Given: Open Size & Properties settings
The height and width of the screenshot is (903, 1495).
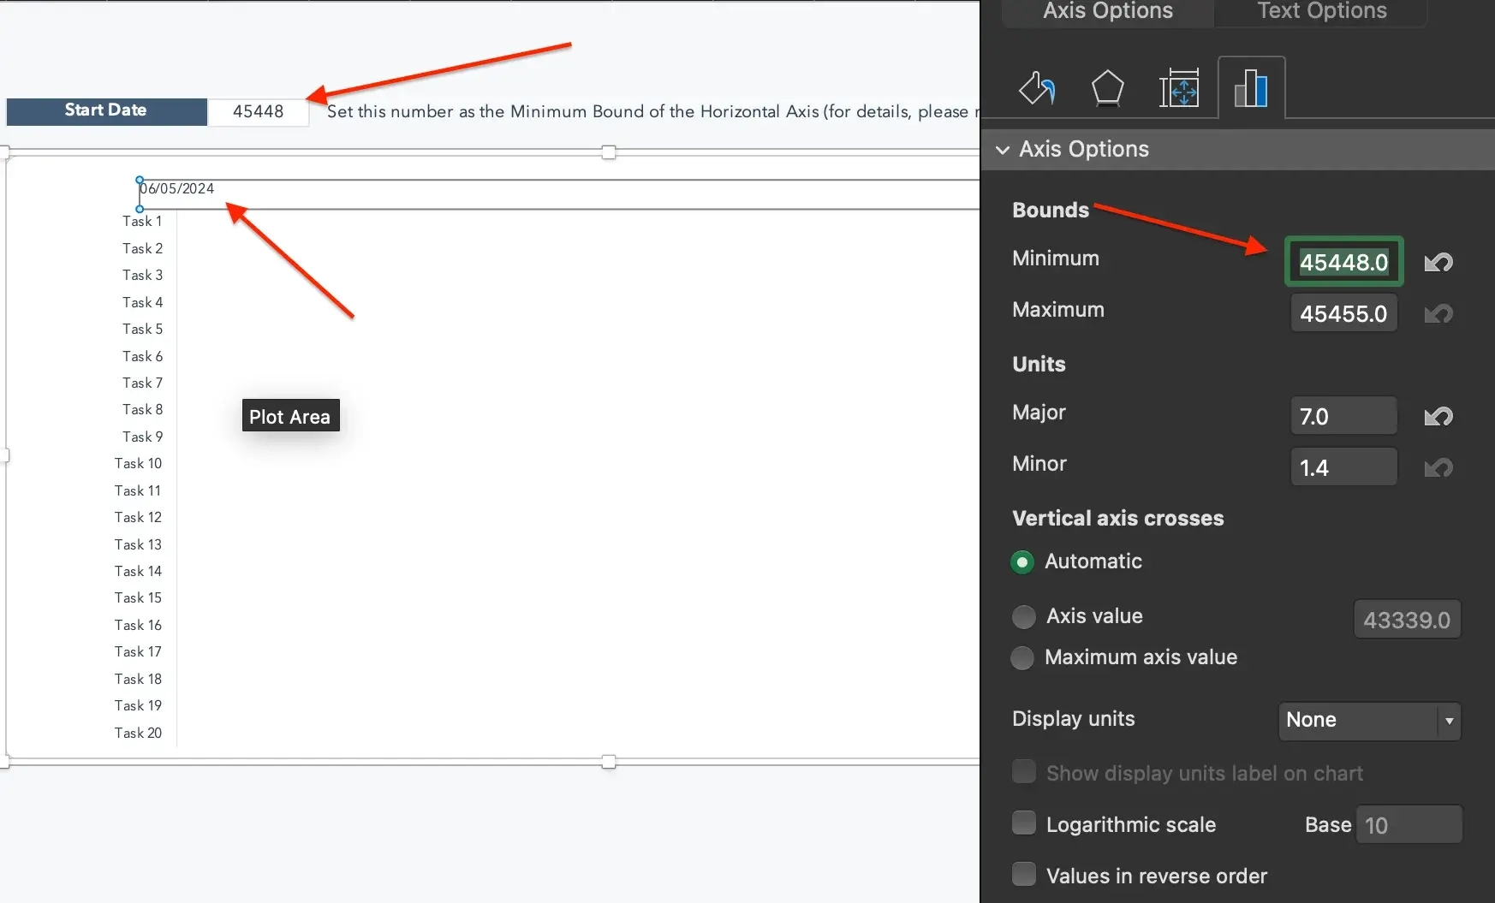Looking at the screenshot, I should click(x=1179, y=88).
